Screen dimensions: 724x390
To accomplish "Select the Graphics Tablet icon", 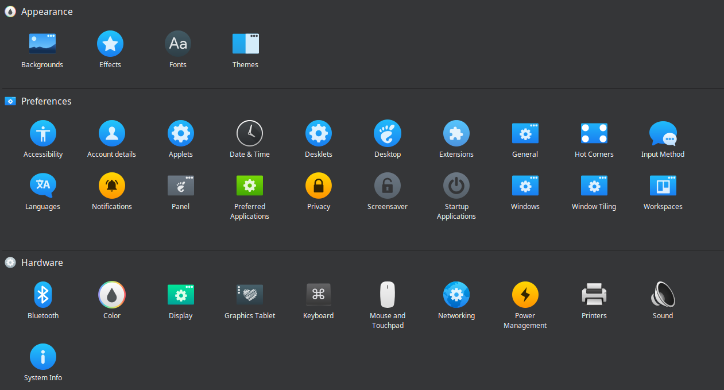I will 249,294.
